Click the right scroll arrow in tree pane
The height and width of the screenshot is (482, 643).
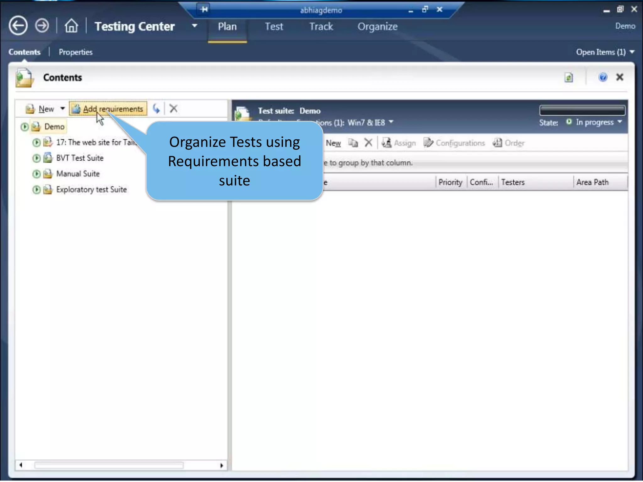point(222,465)
